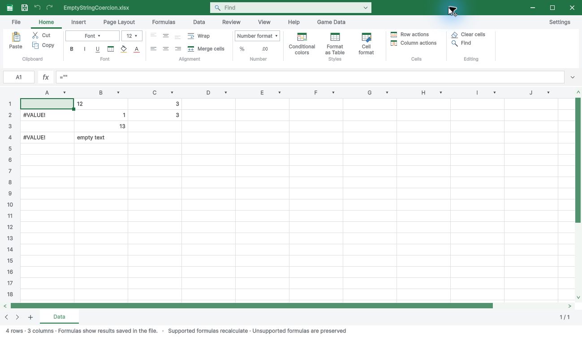
Task: Copy the selected cell
Action: pyautogui.click(x=43, y=45)
